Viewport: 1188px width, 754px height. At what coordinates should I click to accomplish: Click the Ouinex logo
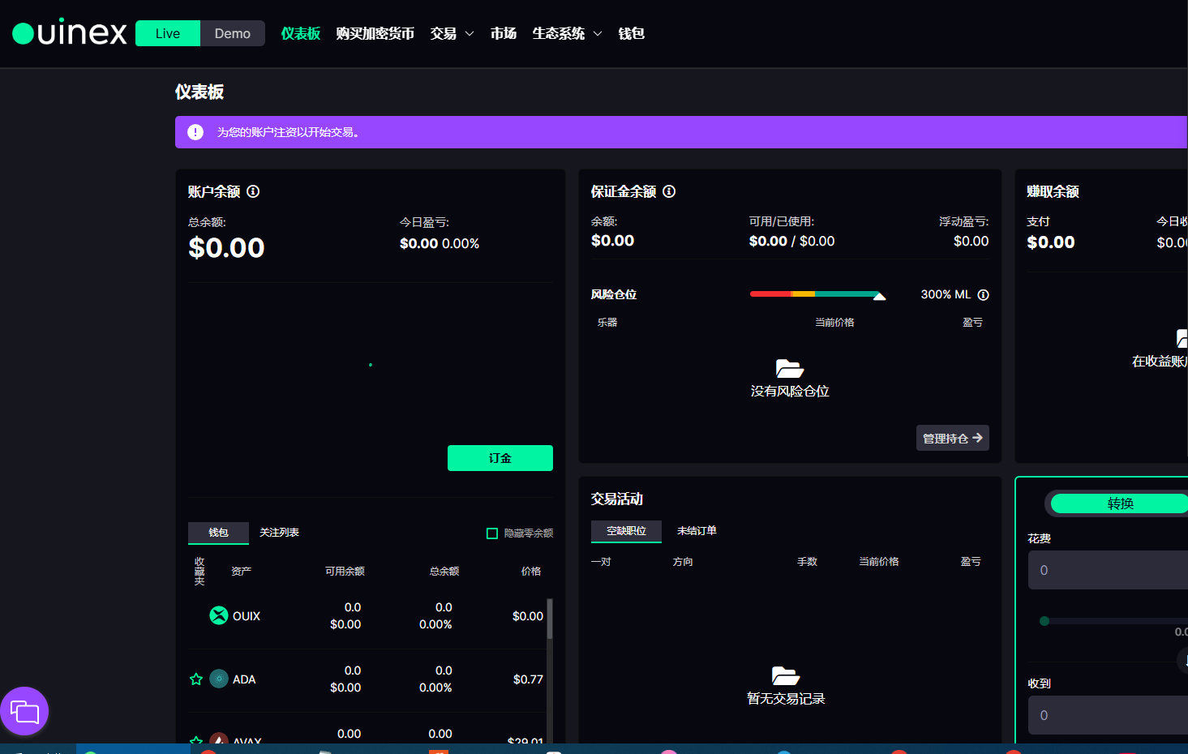(70, 33)
